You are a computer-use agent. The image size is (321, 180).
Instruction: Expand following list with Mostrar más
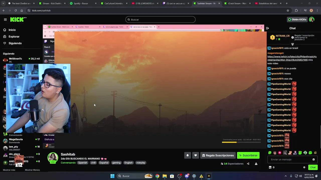coord(9,170)
